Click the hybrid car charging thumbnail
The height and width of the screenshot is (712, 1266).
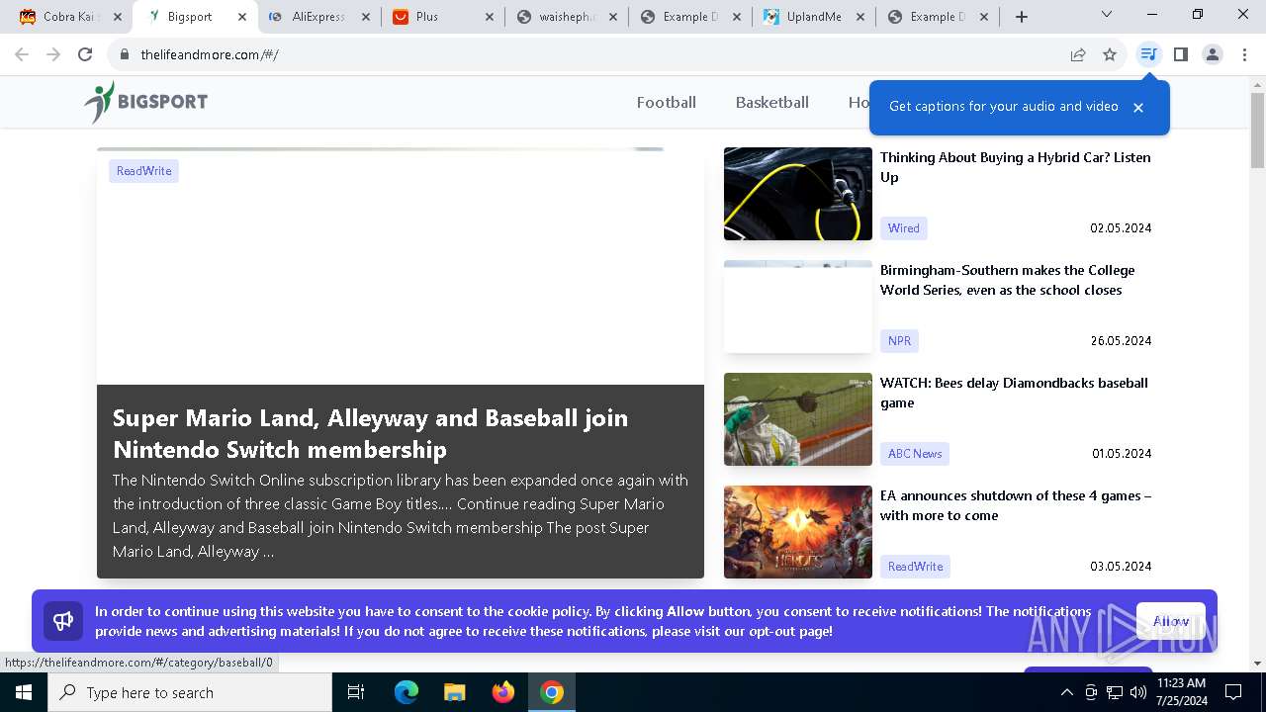[x=798, y=194]
